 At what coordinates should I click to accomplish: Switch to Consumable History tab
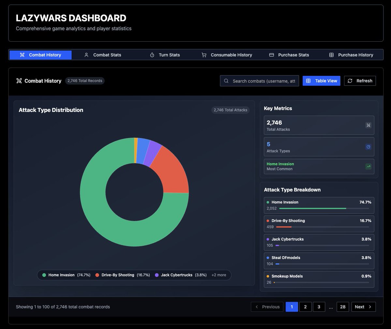pos(227,55)
